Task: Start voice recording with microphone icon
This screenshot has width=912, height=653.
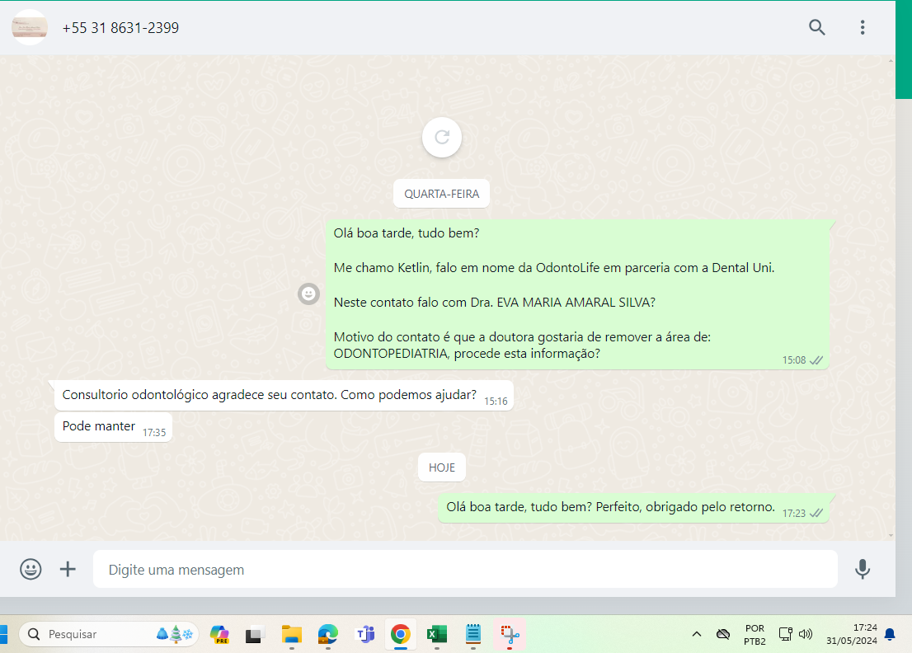Action: pos(863,569)
